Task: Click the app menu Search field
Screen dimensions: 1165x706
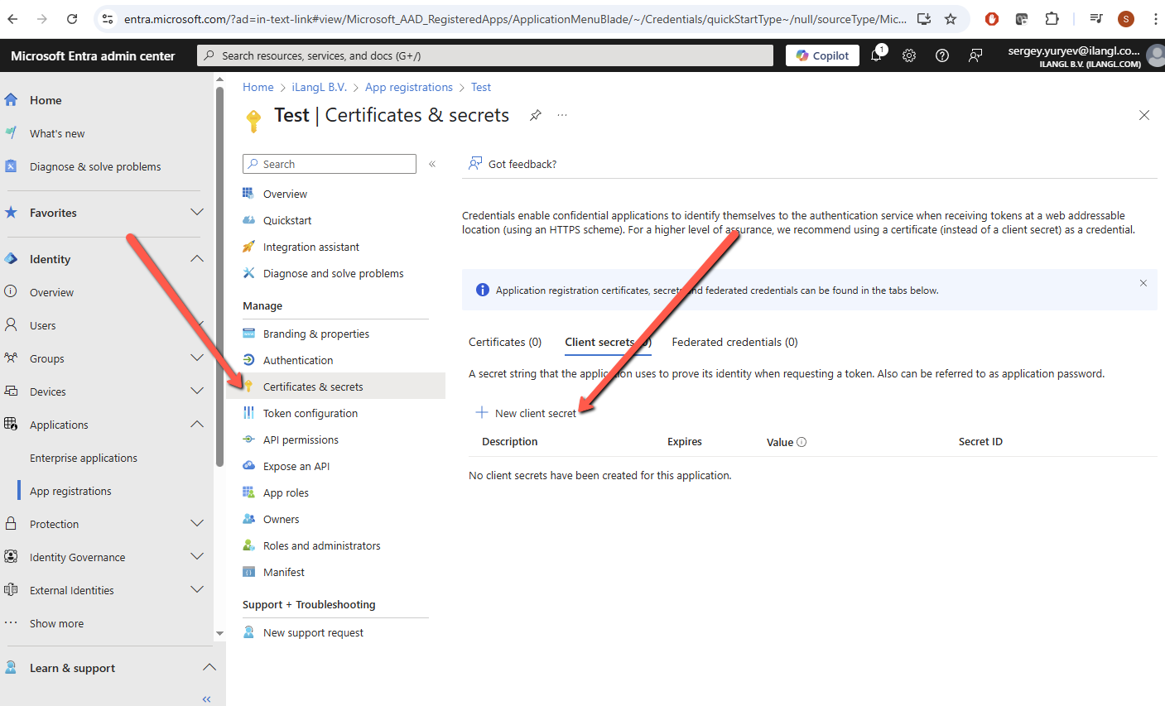Action: tap(330, 164)
